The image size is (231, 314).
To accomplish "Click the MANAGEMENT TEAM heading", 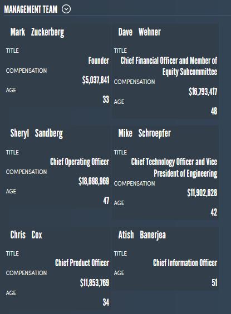I will 31,9.
